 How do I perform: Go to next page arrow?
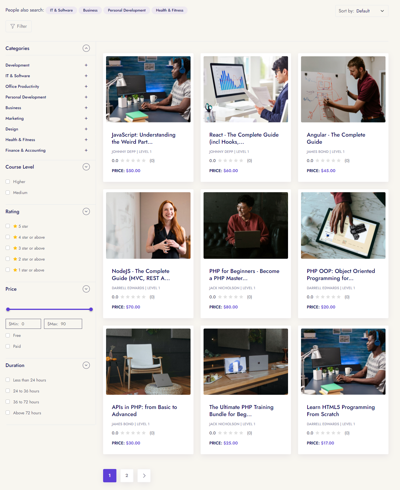[x=144, y=476]
